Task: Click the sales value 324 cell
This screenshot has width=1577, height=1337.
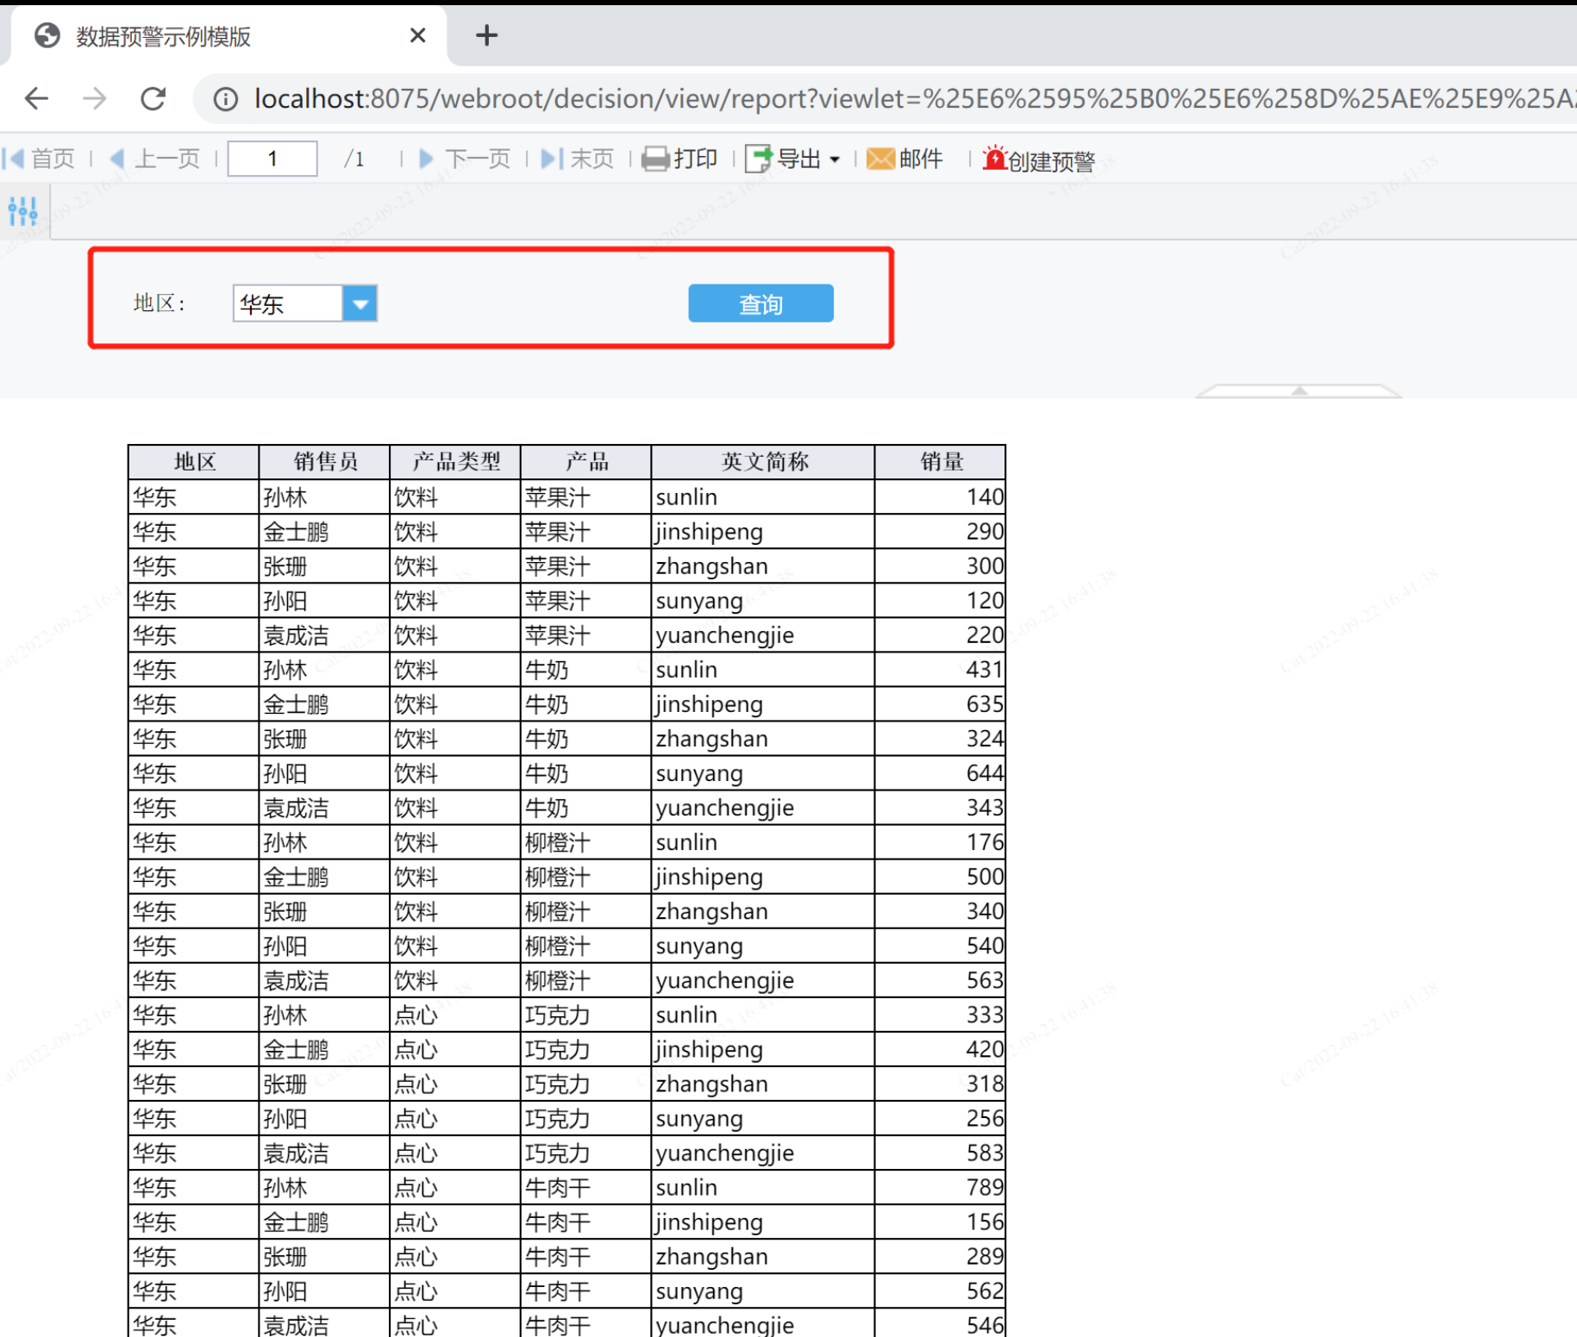Action: click(941, 739)
